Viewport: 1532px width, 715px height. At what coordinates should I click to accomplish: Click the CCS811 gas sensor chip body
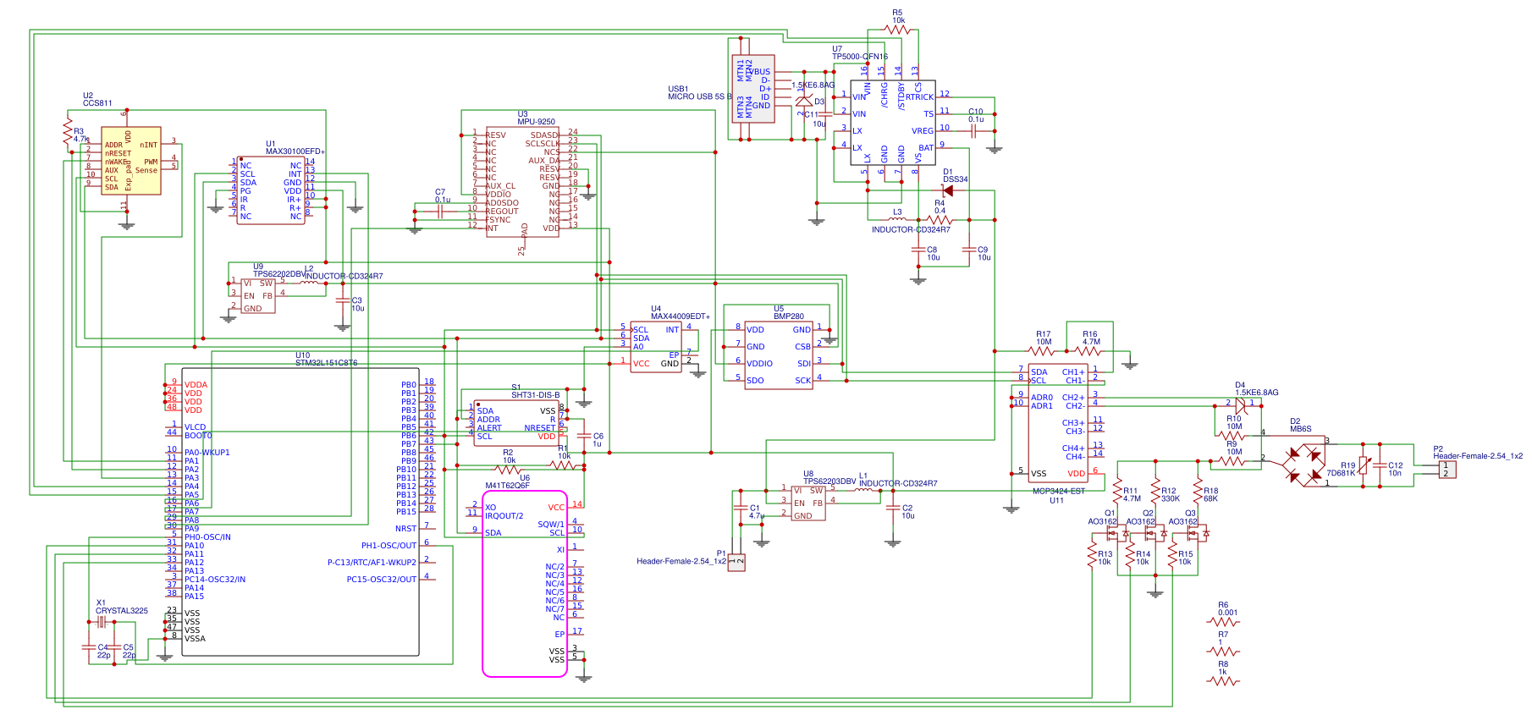click(x=131, y=161)
